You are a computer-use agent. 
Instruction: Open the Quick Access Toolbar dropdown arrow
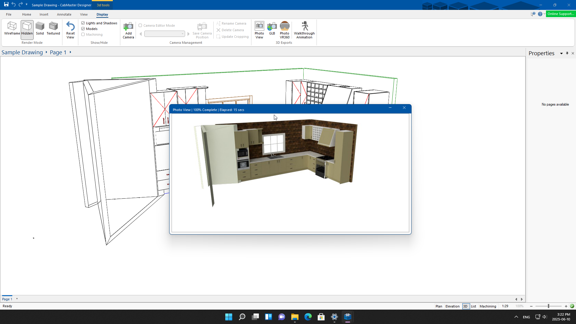[27, 4]
